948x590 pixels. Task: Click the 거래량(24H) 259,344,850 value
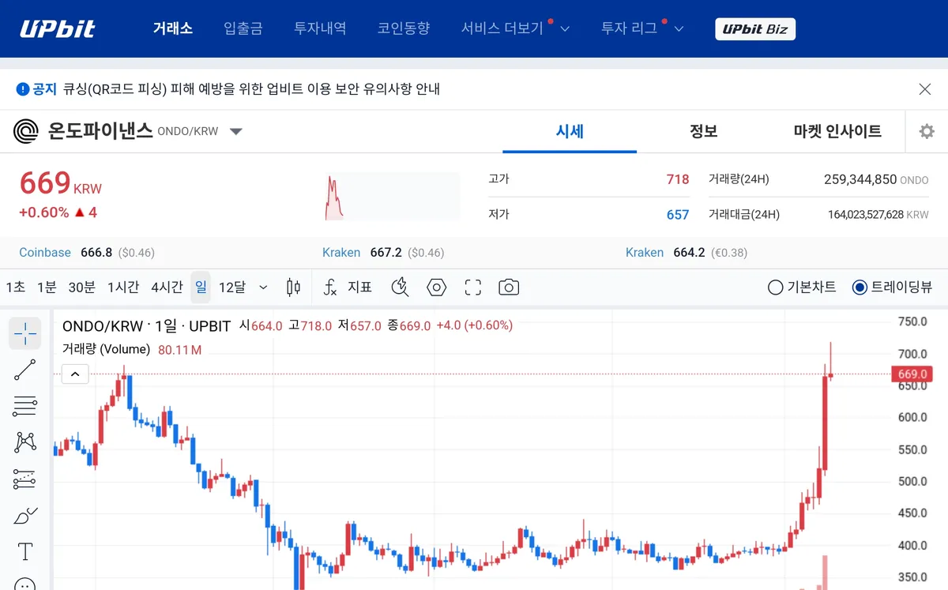pos(860,179)
